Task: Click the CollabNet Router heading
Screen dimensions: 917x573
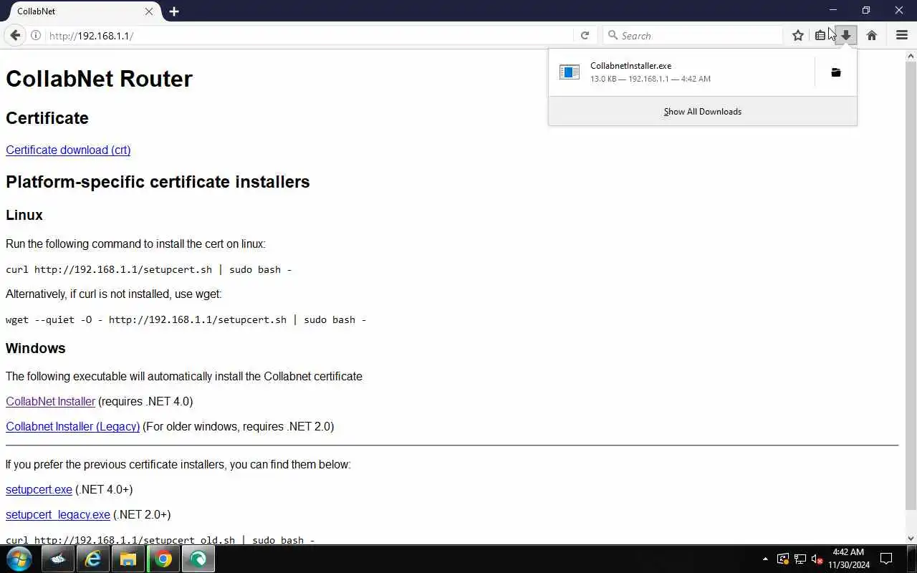Action: coord(99,79)
